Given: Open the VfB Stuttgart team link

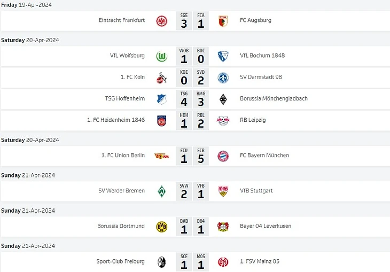Looking at the screenshot, I should (x=258, y=191).
